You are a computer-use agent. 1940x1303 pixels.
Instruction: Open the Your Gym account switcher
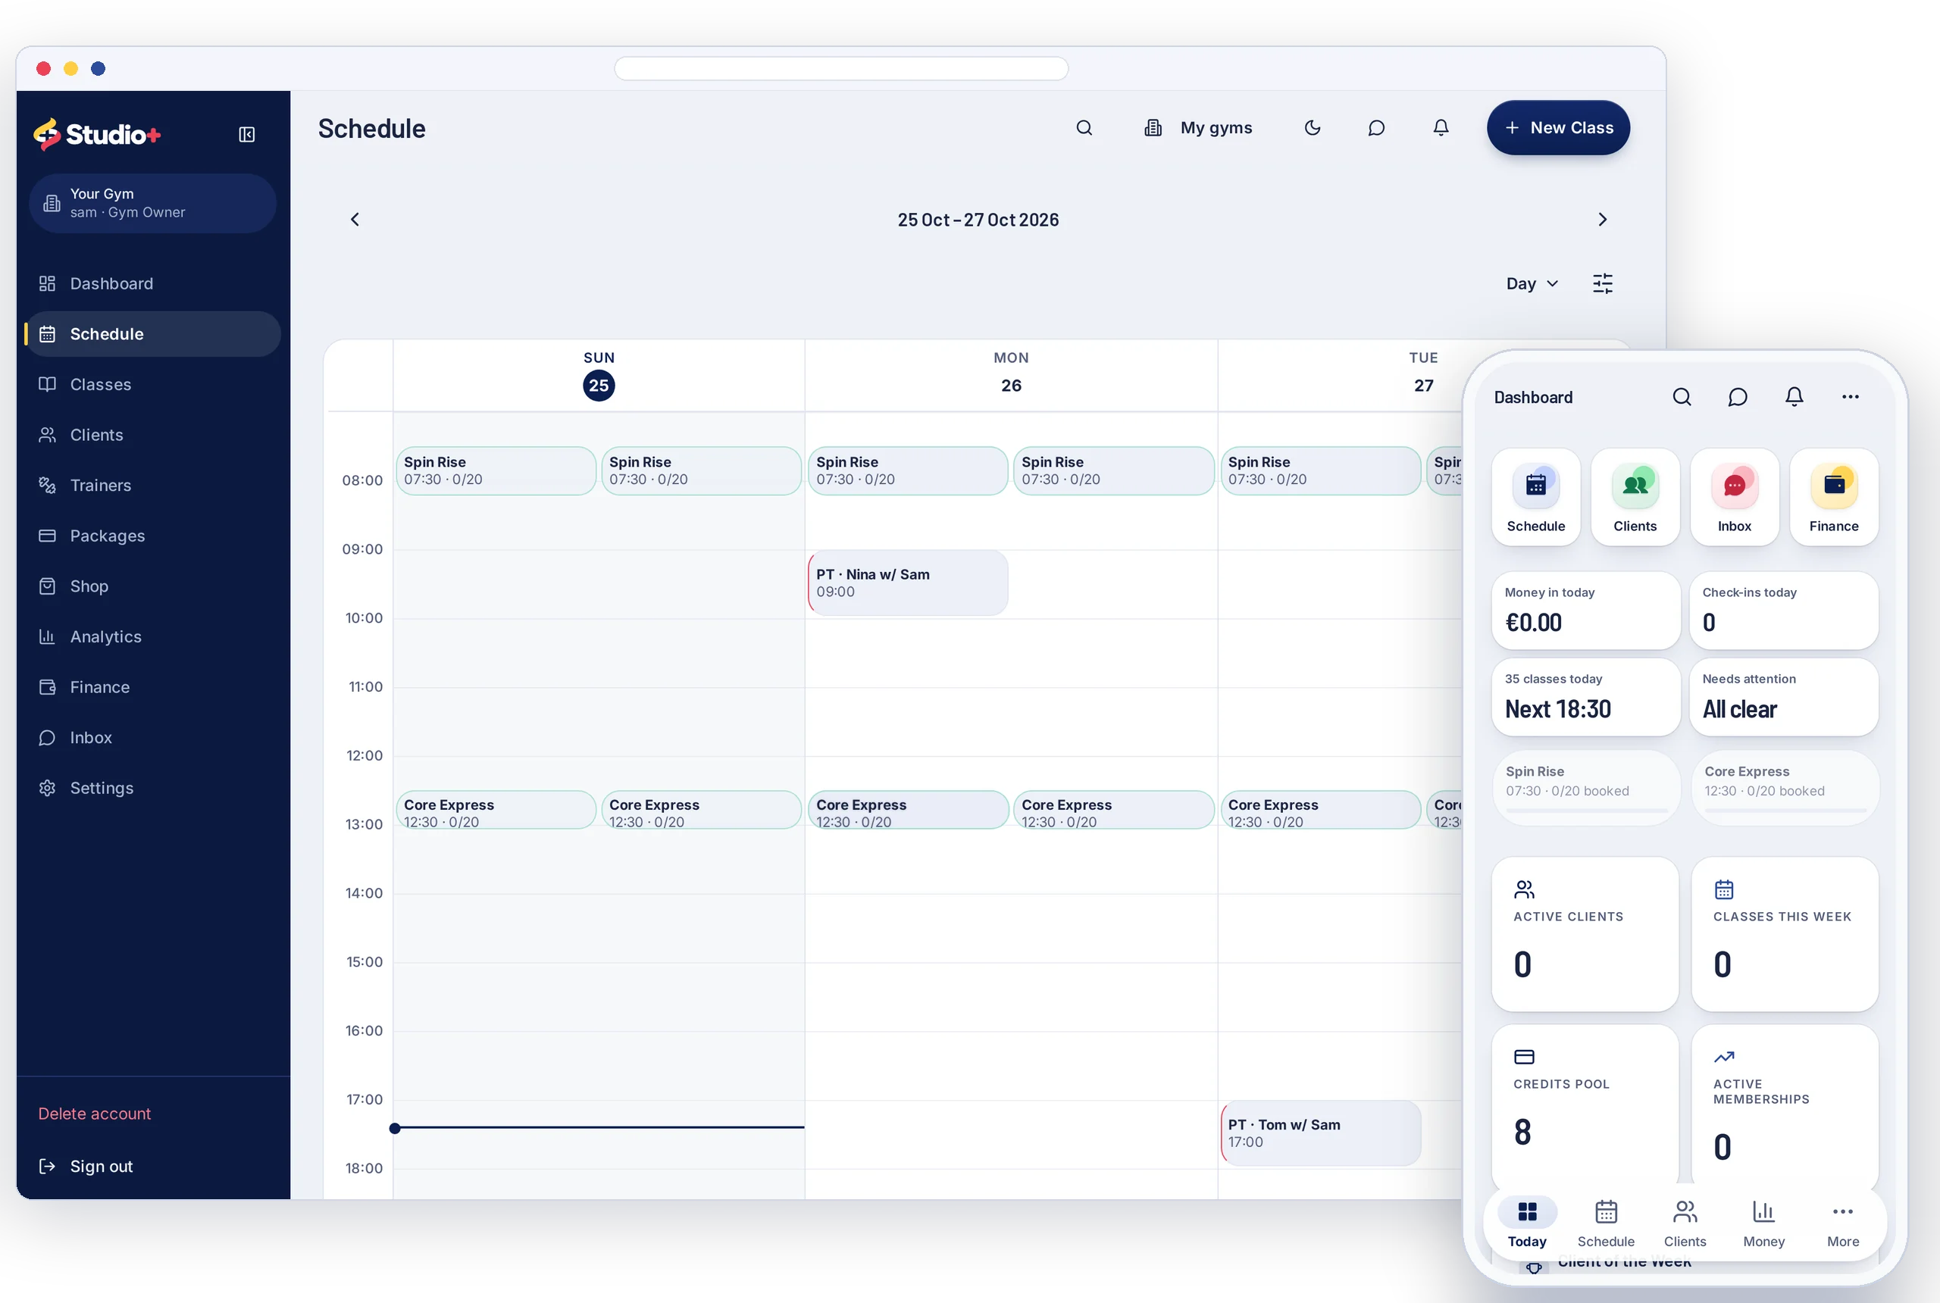click(x=153, y=204)
